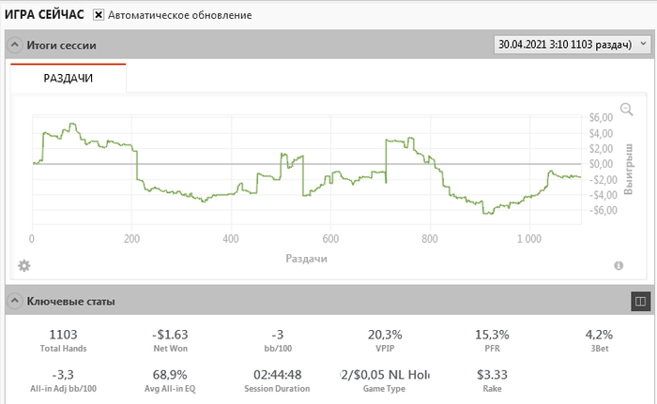Screen dimensions: 657x404
Task: Click the Net Won stat value
Action: coord(170,335)
